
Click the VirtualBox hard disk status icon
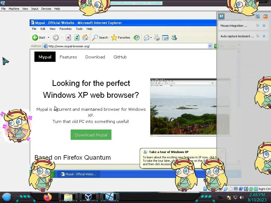(x=205, y=189)
